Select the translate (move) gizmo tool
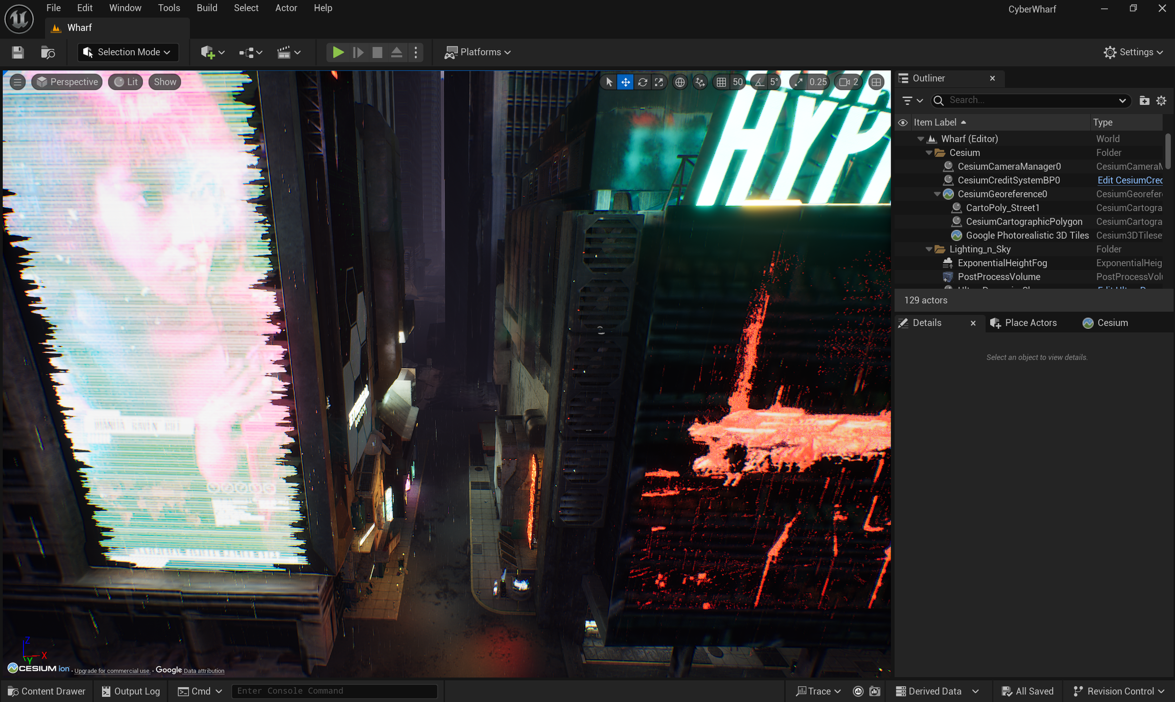Viewport: 1175px width, 702px height. [626, 82]
